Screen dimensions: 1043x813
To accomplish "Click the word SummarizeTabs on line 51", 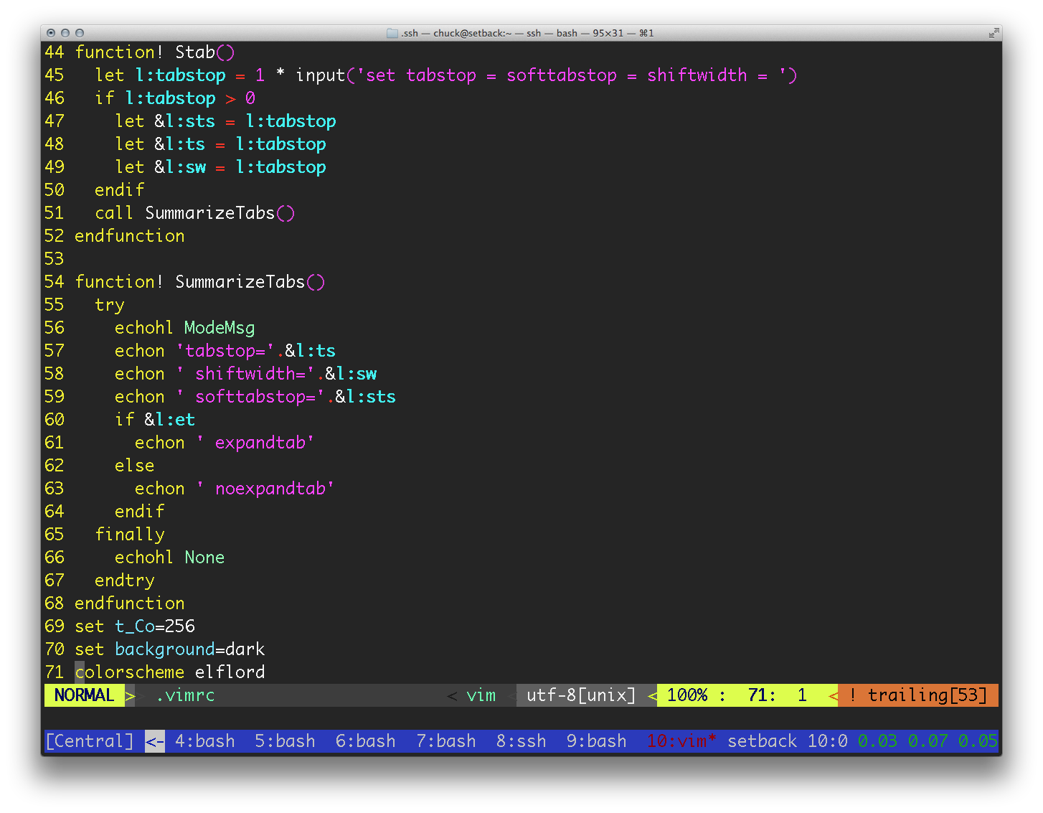I will [x=210, y=213].
